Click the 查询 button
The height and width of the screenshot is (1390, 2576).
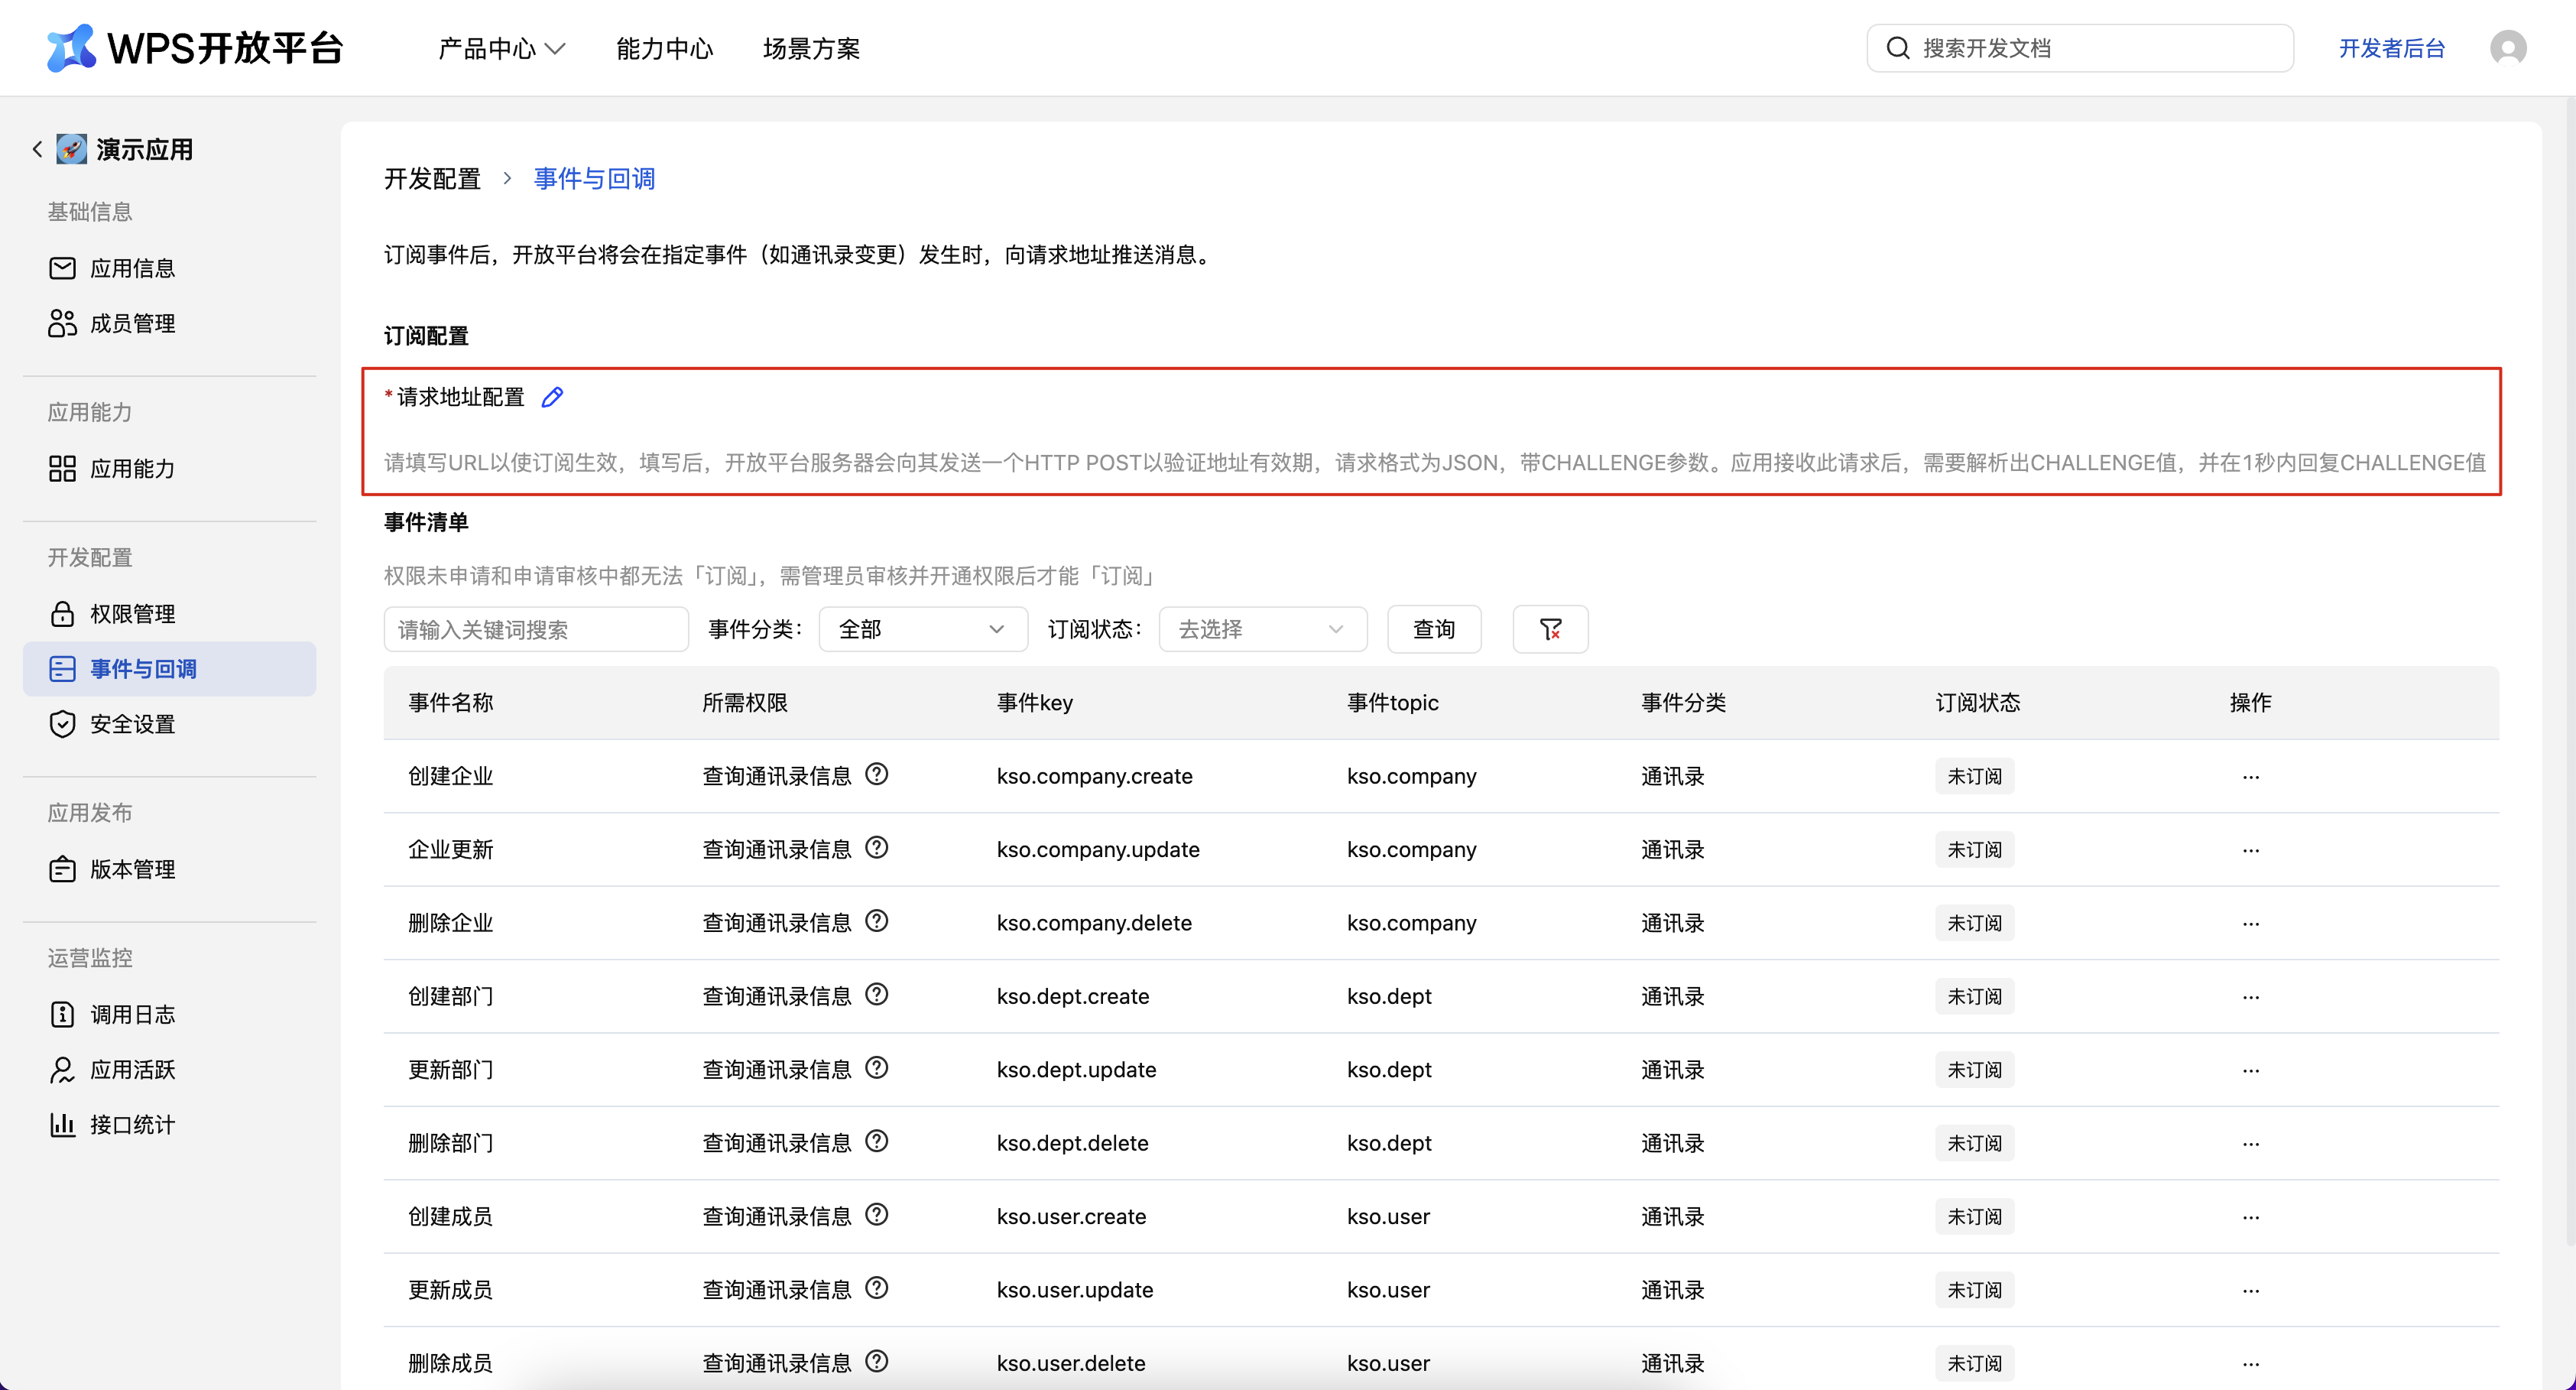pyautogui.click(x=1433, y=629)
